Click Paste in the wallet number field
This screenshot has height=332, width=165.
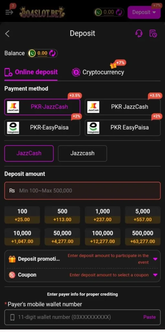tap(149, 317)
